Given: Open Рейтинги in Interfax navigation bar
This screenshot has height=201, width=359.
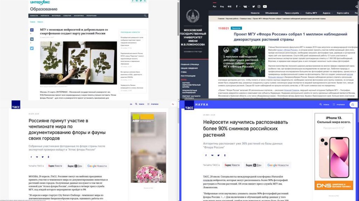Looking at the screenshot, I should pyautogui.click(x=45, y=16).
